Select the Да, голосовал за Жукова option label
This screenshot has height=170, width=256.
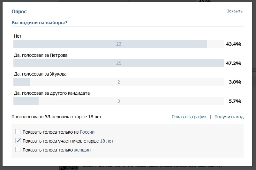pos(40,74)
